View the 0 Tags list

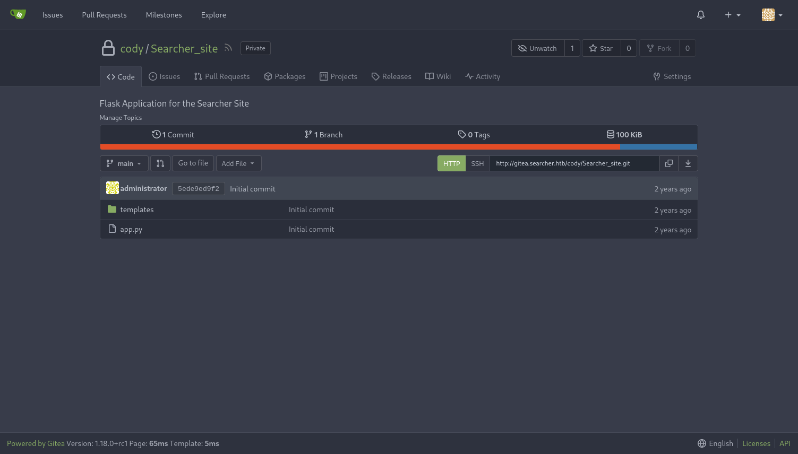point(474,135)
